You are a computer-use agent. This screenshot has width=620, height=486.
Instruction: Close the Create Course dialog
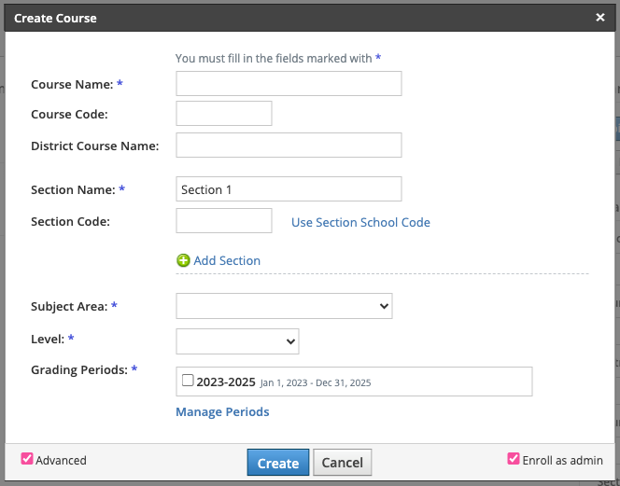(x=599, y=18)
